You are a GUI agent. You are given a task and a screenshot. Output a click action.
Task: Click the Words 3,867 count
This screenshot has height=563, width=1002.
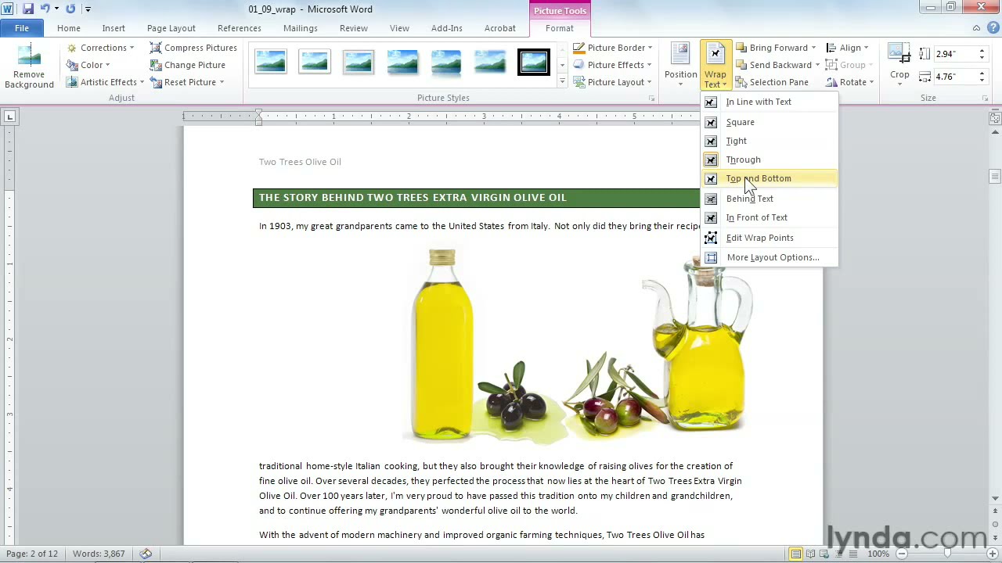[x=99, y=554]
